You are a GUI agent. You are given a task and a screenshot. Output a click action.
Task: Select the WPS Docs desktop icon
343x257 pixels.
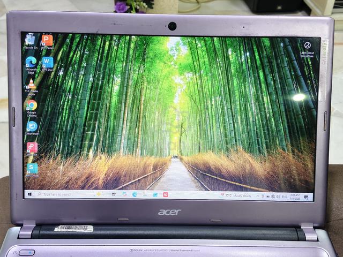coord(48,64)
